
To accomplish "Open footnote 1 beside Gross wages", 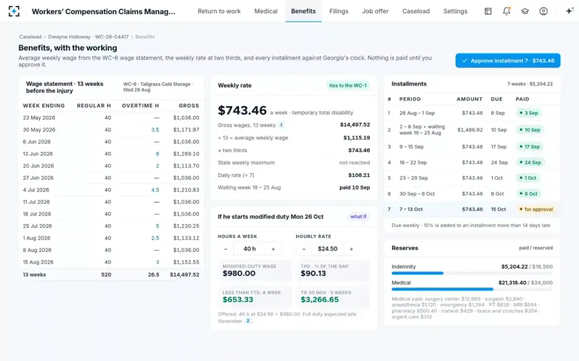I will tap(281, 125).
